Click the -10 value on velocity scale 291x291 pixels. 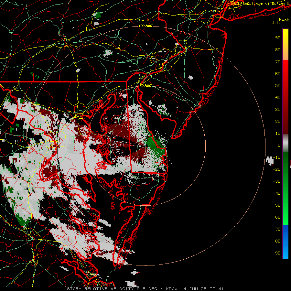276,157
